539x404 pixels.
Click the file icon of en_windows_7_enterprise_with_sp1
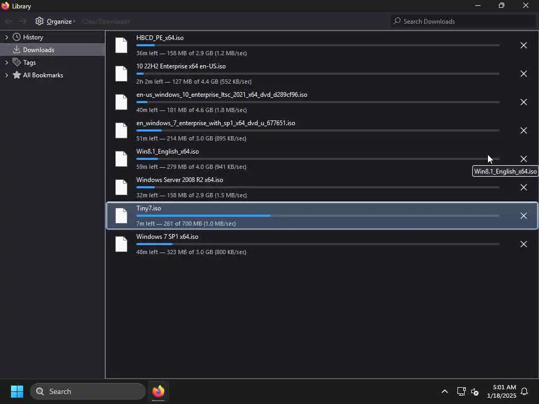click(121, 130)
